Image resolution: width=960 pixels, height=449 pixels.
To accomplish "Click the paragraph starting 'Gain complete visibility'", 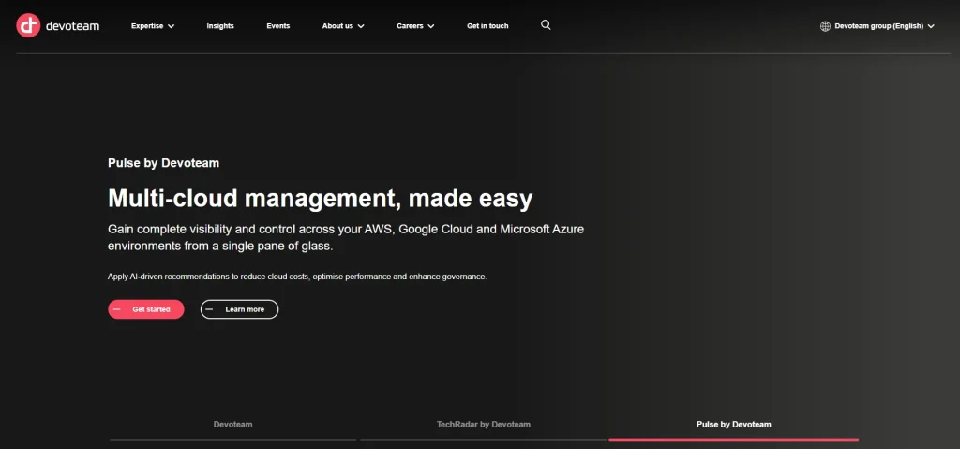I will pos(346,238).
